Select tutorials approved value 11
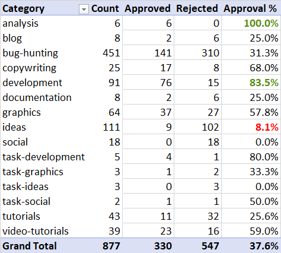The height and width of the screenshot is (253, 281). point(166,216)
